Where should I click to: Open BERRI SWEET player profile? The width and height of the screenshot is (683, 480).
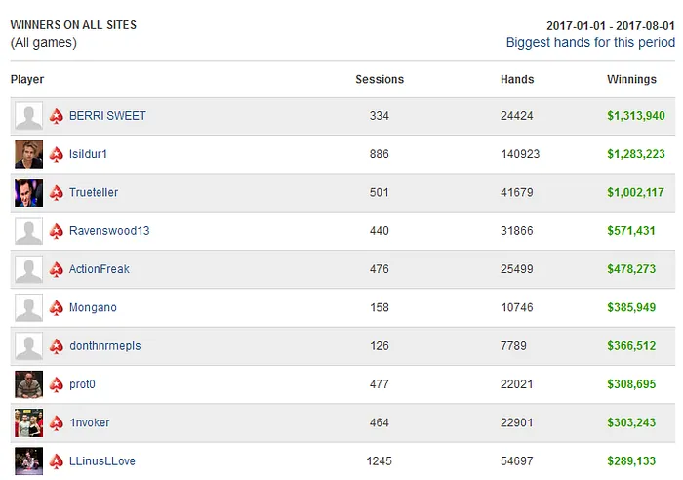[x=107, y=116]
